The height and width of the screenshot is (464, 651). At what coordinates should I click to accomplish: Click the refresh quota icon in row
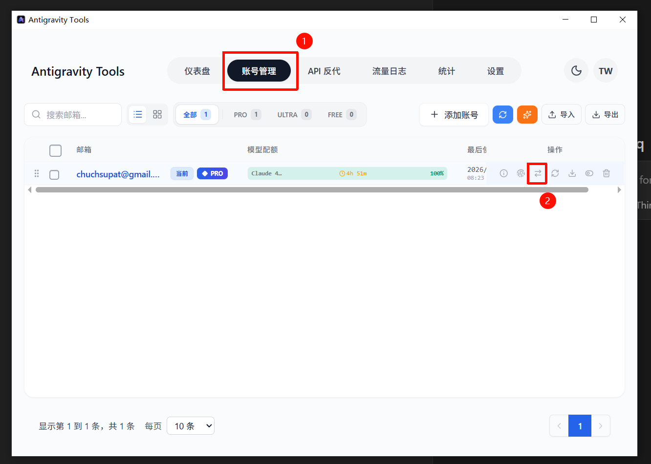(555, 173)
